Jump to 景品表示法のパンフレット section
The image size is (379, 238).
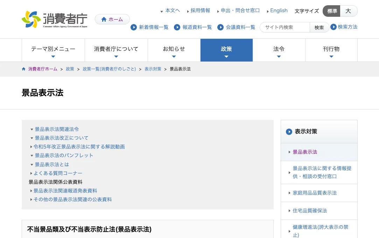coord(64,156)
